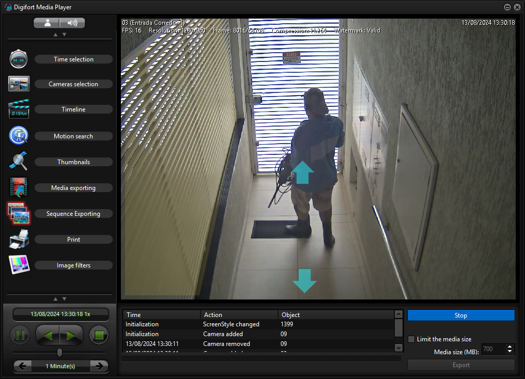Click the Action column header

click(x=239, y=315)
